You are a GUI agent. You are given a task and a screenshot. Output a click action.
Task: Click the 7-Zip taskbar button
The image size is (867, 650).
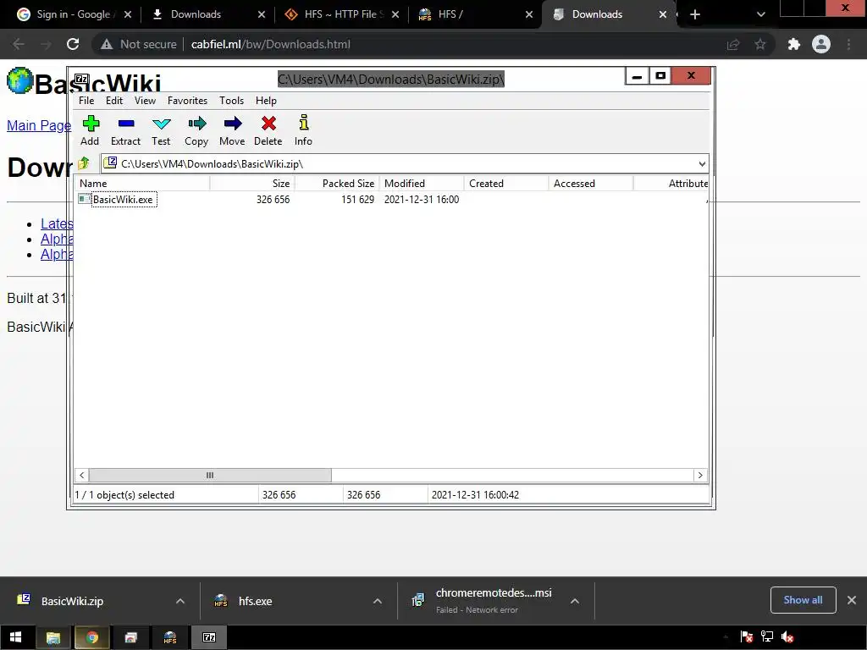[x=209, y=637]
